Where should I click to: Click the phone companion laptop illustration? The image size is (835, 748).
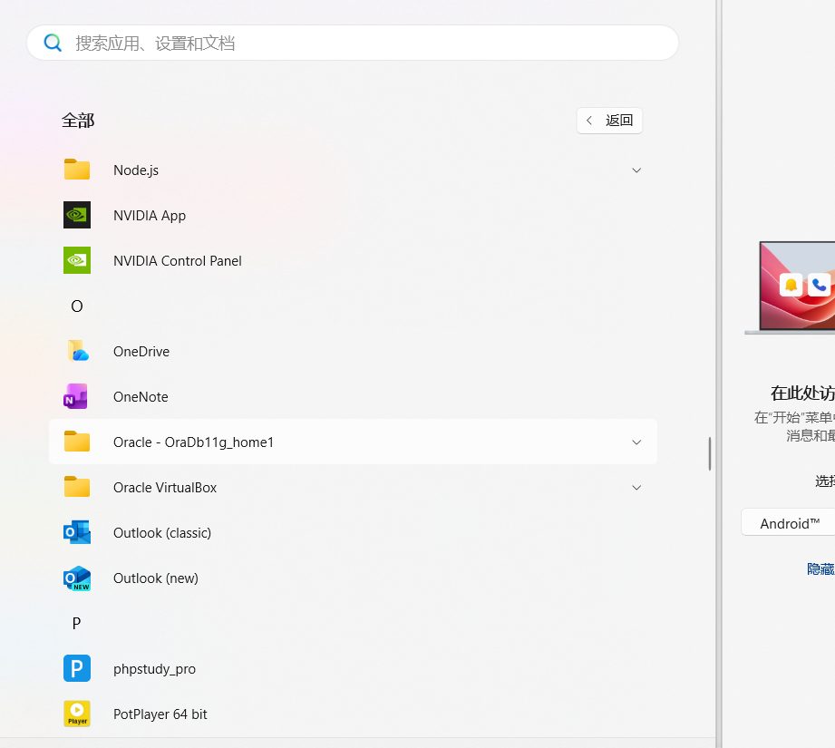click(791, 288)
